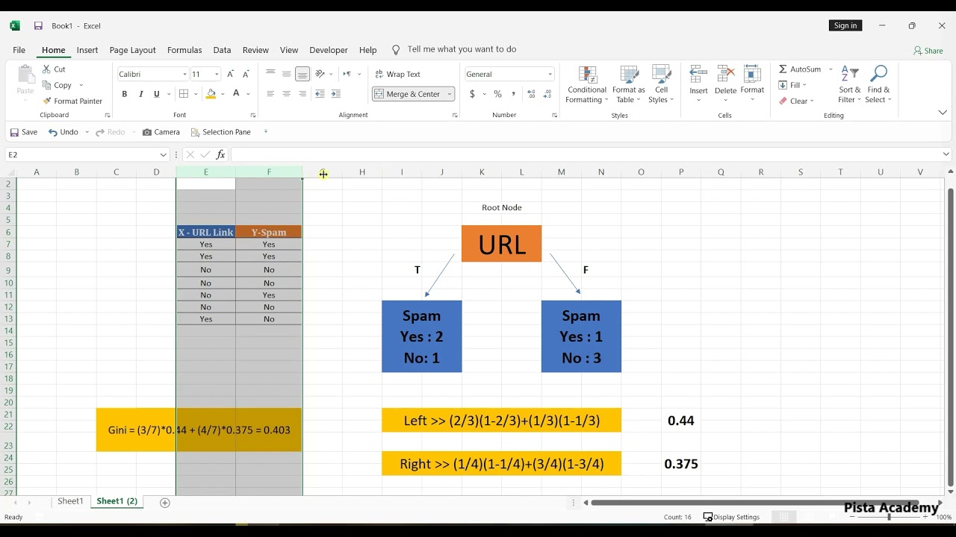
Task: Click the red Font Color button
Action: tap(236, 94)
